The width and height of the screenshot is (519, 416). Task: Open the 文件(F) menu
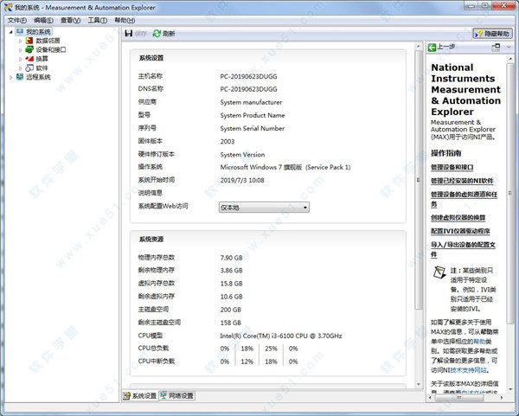tap(17, 21)
